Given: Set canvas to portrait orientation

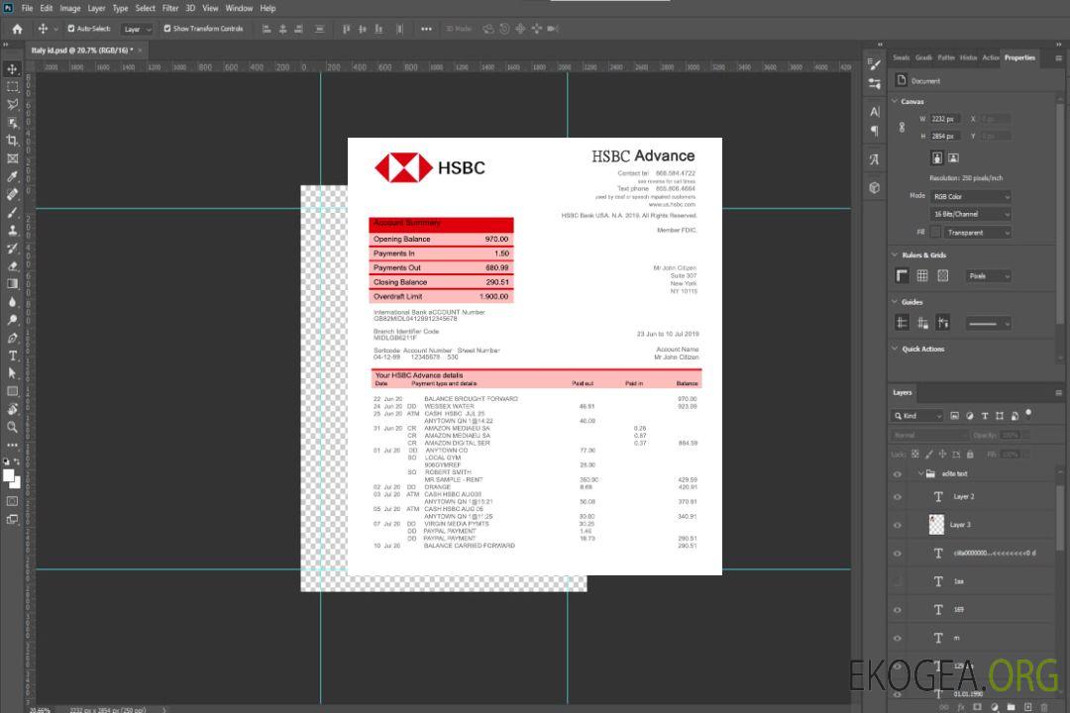Looking at the screenshot, I should pyautogui.click(x=937, y=157).
